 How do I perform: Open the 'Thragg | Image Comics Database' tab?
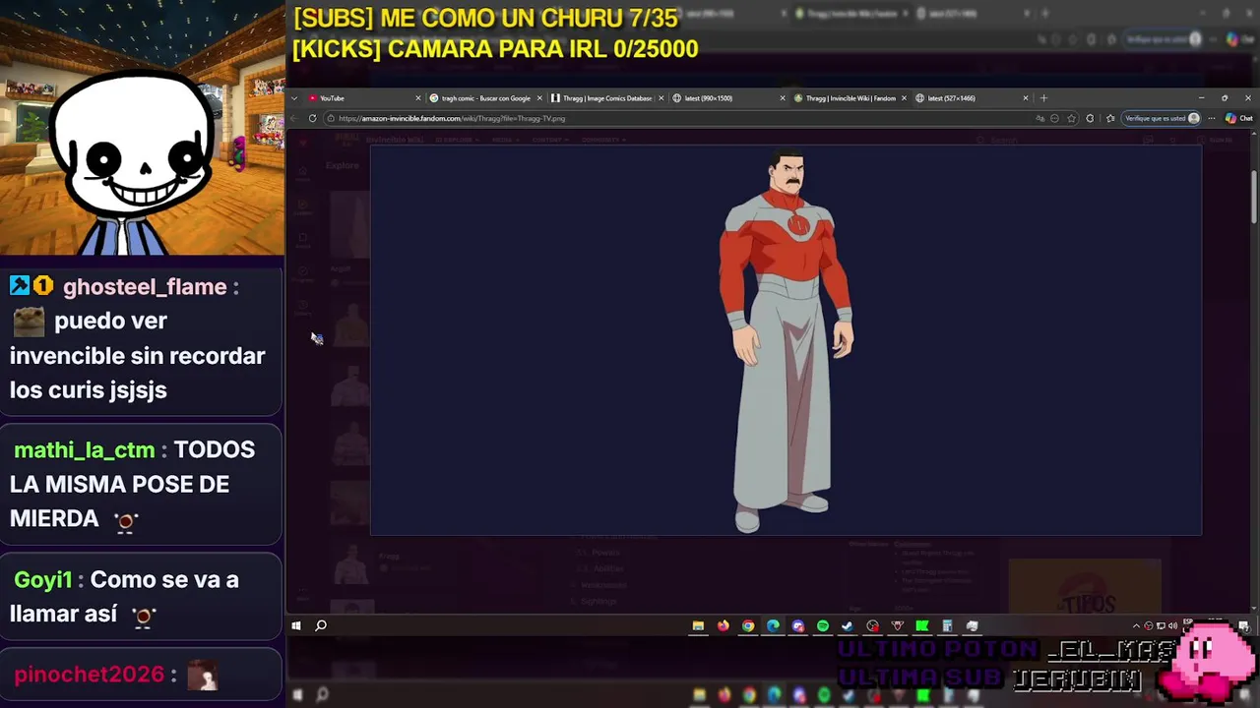point(606,98)
